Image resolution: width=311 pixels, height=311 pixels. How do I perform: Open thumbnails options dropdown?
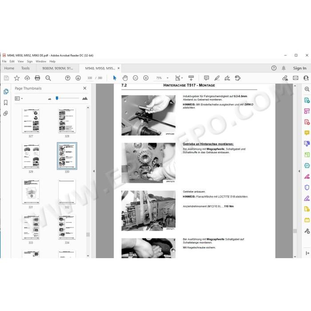pyautogui.click(x=19, y=98)
